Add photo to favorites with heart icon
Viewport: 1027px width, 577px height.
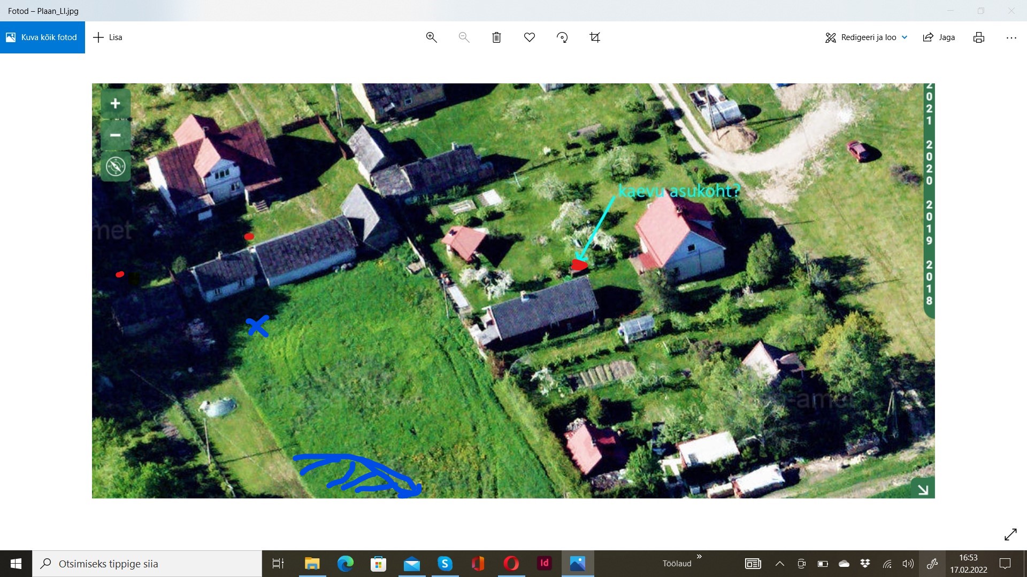pyautogui.click(x=530, y=37)
